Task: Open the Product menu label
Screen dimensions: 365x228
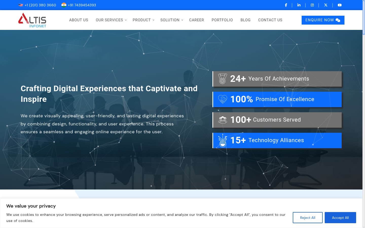Action: 142,20
